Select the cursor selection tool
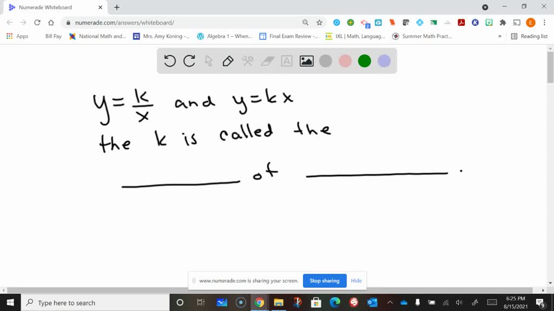554x311 pixels. click(208, 61)
